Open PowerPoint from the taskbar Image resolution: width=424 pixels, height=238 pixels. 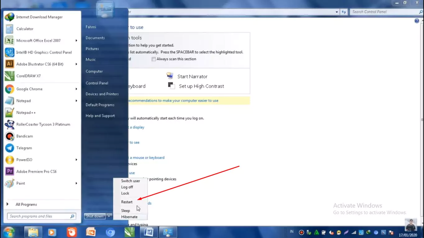[91, 232]
